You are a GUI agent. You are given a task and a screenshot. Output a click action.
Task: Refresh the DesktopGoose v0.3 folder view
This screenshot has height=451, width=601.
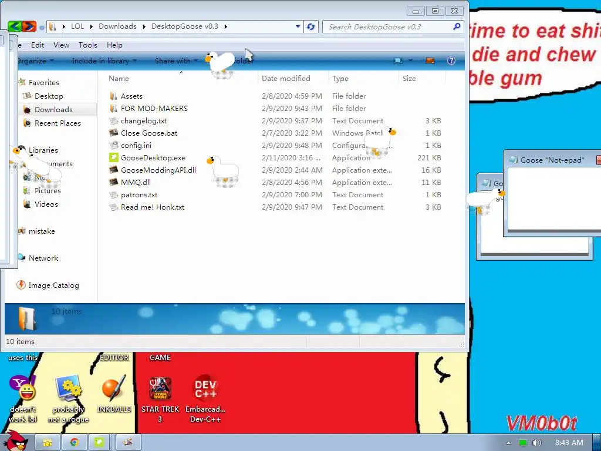[x=311, y=26]
